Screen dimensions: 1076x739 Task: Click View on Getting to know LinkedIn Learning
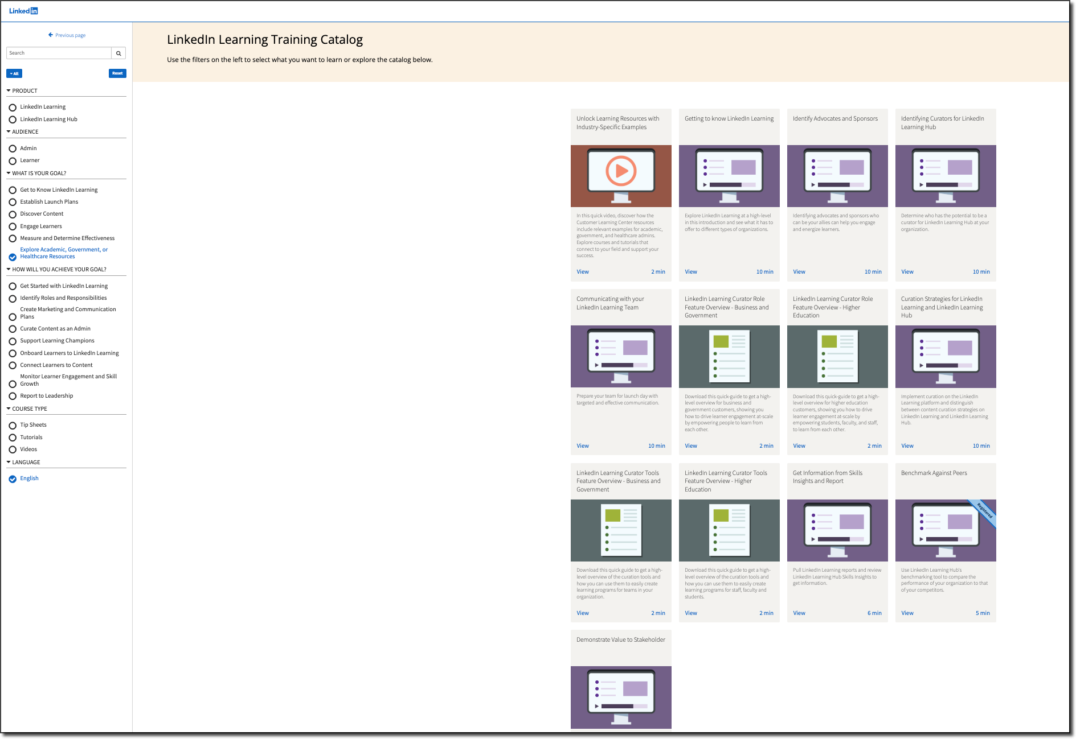click(691, 272)
